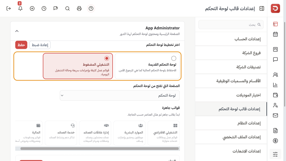Open kanban board icon in sidebar
The image size is (286, 161).
[x=275, y=49]
